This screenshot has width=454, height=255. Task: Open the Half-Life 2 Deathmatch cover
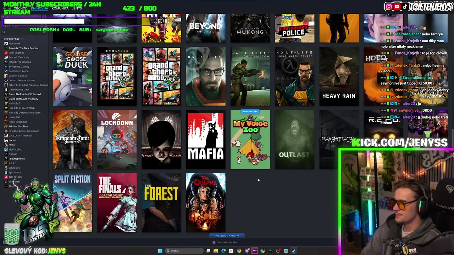pyautogui.click(x=250, y=76)
